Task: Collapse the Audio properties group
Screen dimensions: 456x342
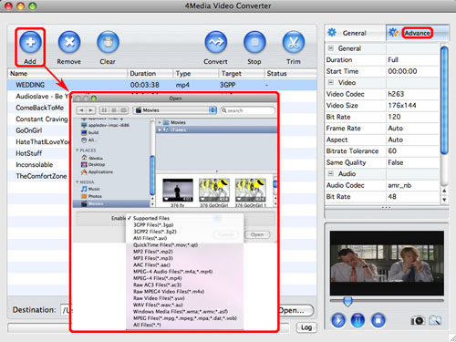Action: coord(331,173)
